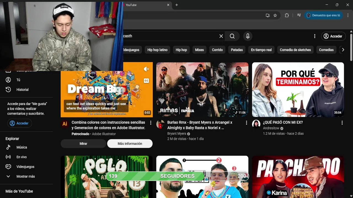Open options menu for Burlao Rmx video
The width and height of the screenshot is (353, 198).
(247, 123)
